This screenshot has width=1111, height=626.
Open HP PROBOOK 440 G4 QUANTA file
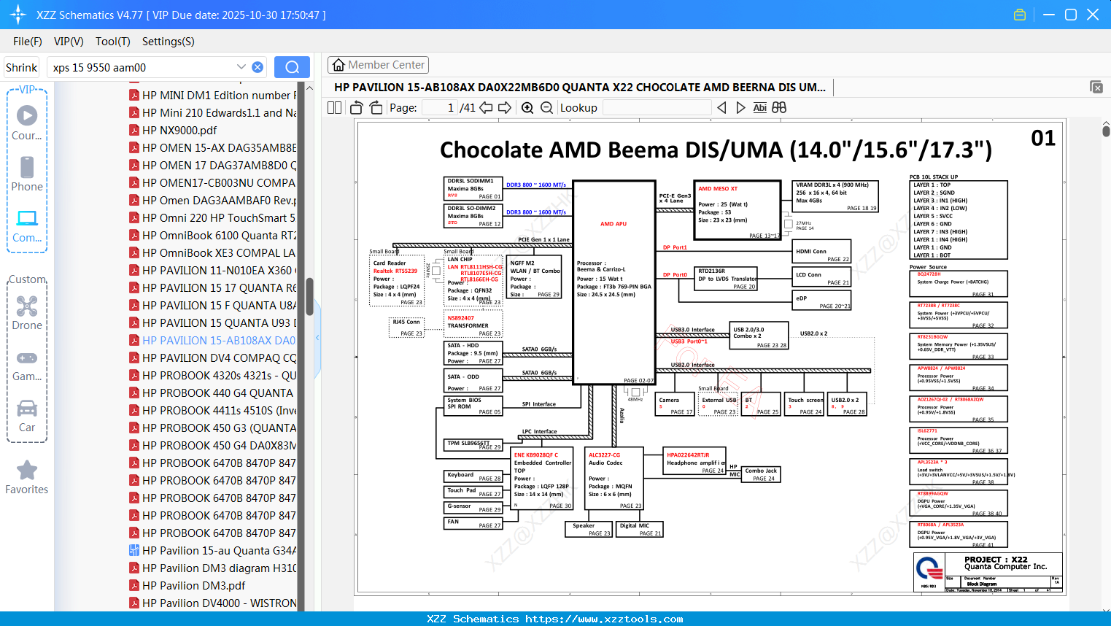coord(212,393)
